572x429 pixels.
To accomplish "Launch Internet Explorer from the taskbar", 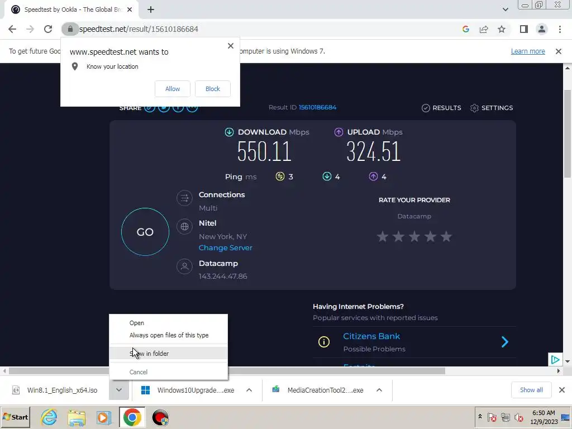I will [49, 417].
